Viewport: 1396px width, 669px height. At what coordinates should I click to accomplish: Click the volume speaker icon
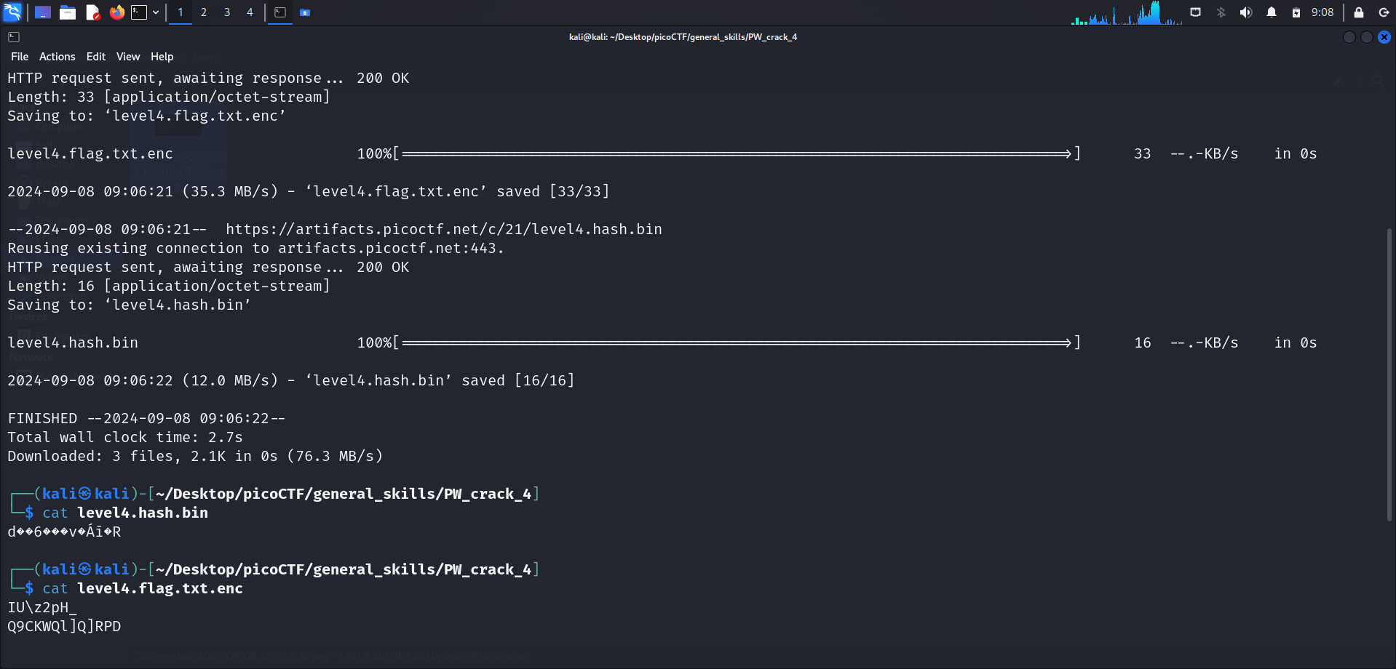1246,12
